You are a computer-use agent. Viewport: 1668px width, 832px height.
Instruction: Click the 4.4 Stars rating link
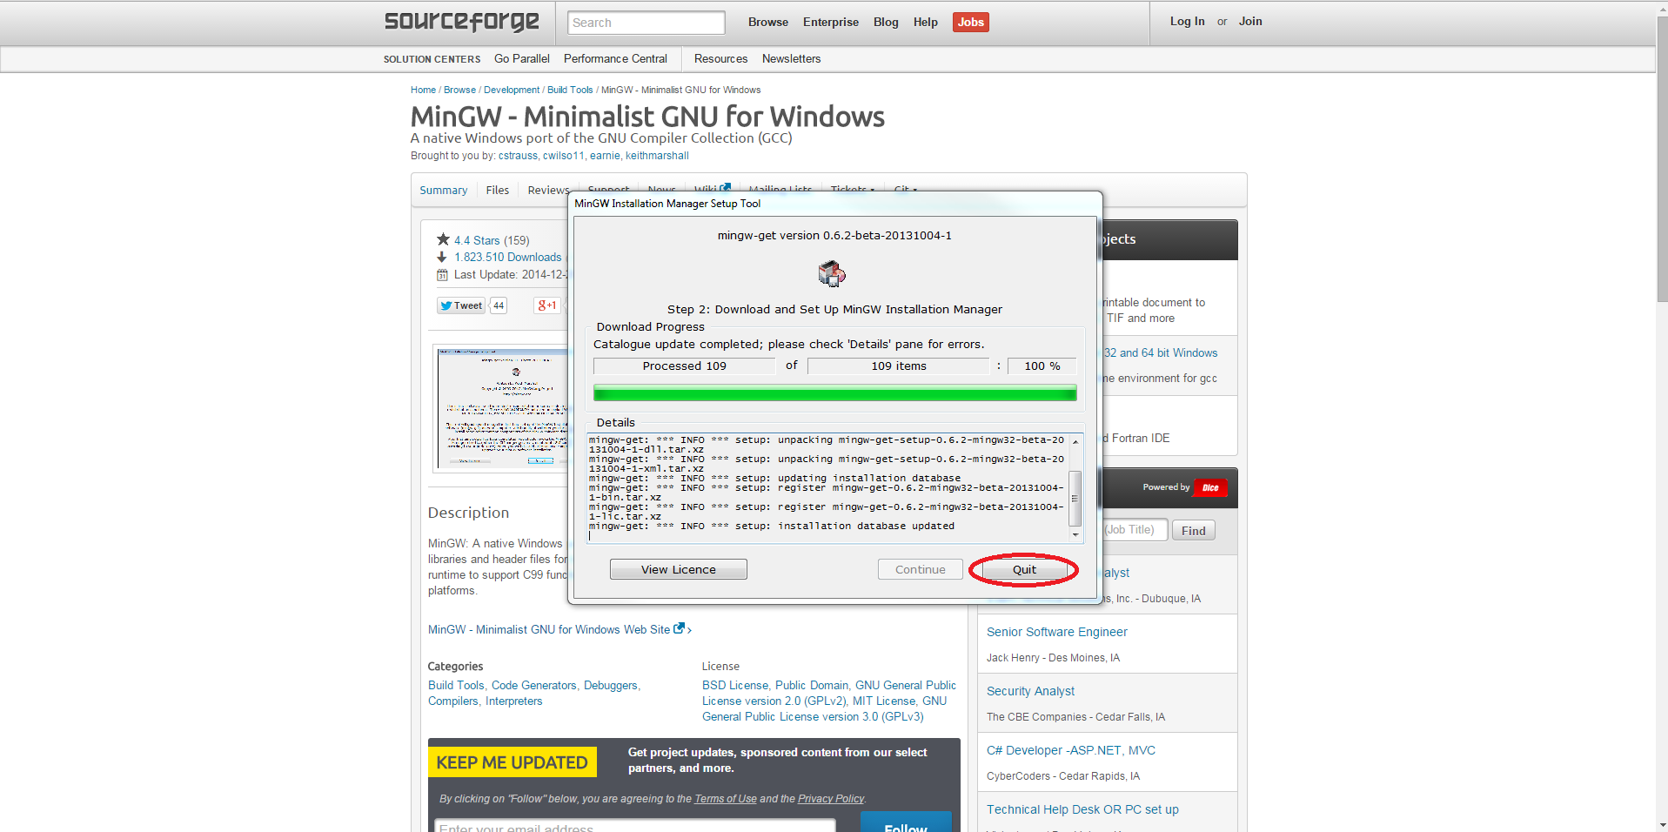(477, 240)
